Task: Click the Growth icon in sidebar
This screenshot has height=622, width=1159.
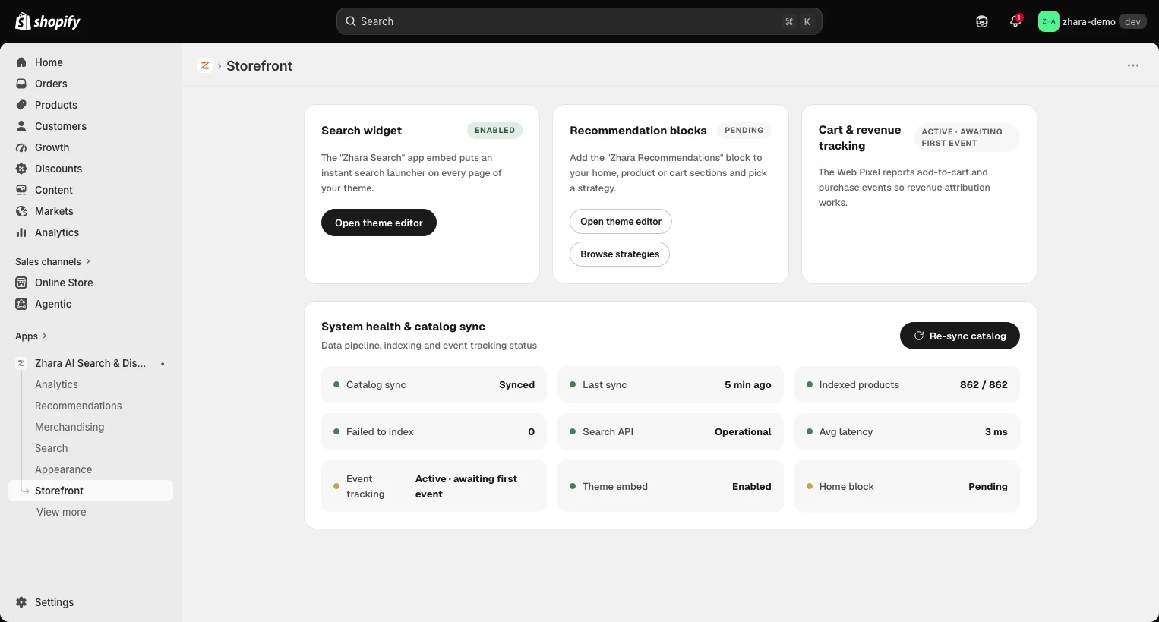Action: coord(21,147)
